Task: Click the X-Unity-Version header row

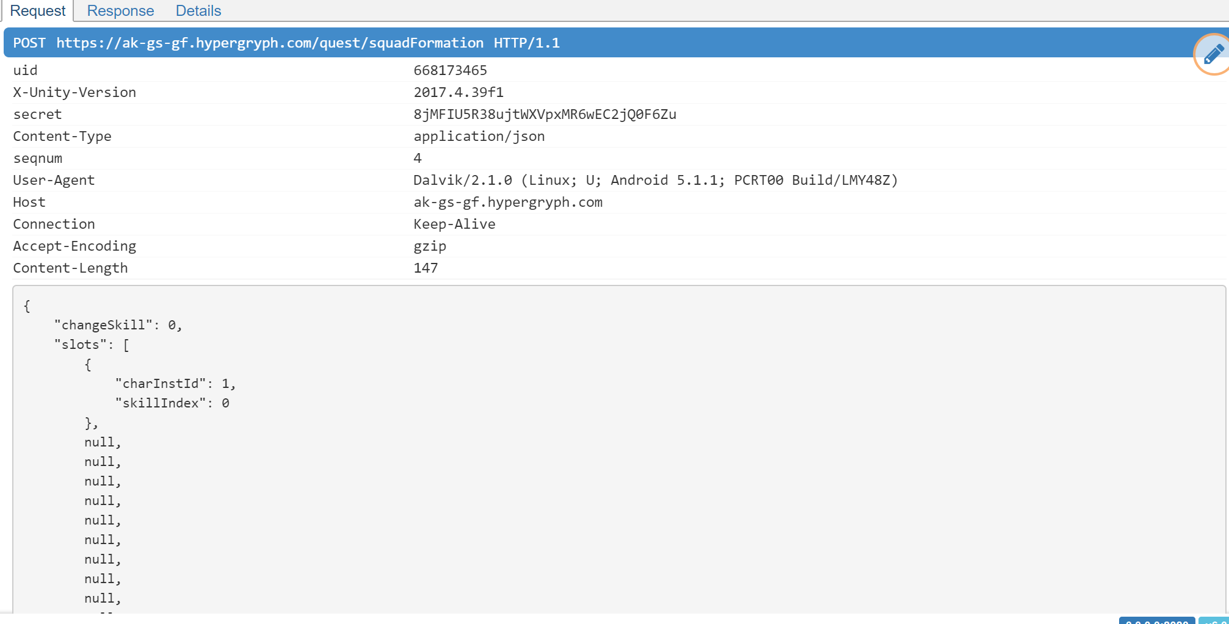Action: pos(74,92)
